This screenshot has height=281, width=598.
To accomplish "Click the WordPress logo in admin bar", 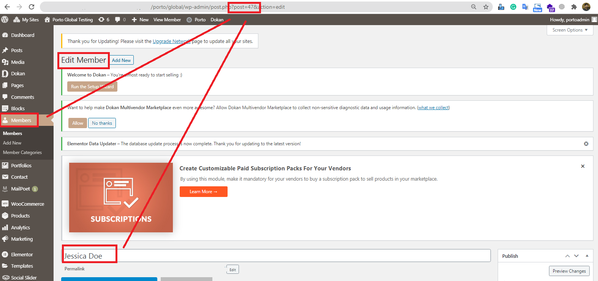I will point(5,19).
